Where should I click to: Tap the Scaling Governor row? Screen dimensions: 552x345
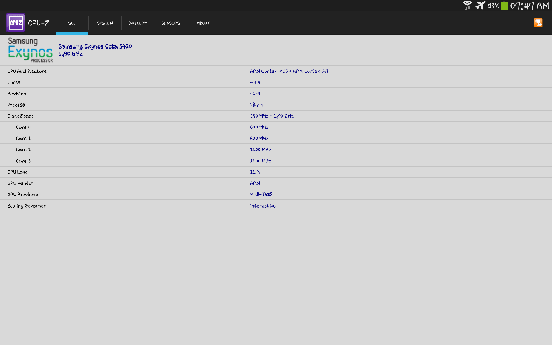click(276, 205)
